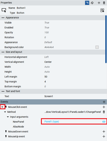107x141 pixels.
Task: Click the MouseClick event lightning icon
Action: (x=6, y=107)
